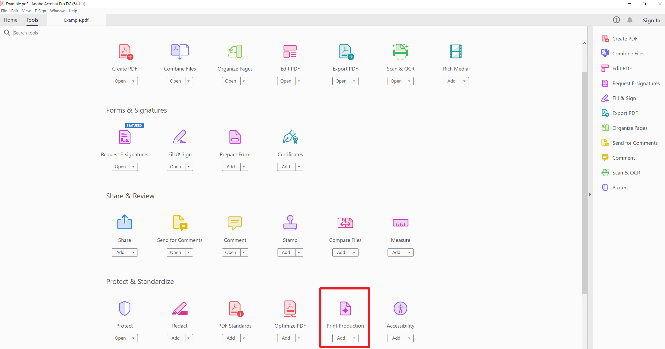The width and height of the screenshot is (665, 349).
Task: Expand dropdown arrow next to Print Production Add
Action: [x=354, y=338]
